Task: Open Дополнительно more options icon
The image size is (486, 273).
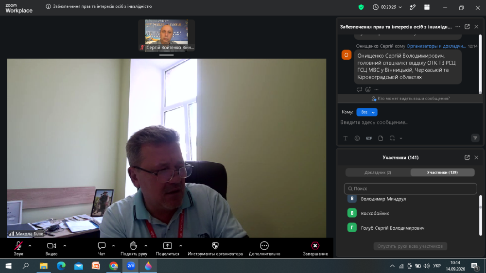Action: point(264,246)
